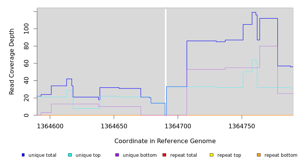Select the 'repeat bottom' legend label

(x=281, y=155)
